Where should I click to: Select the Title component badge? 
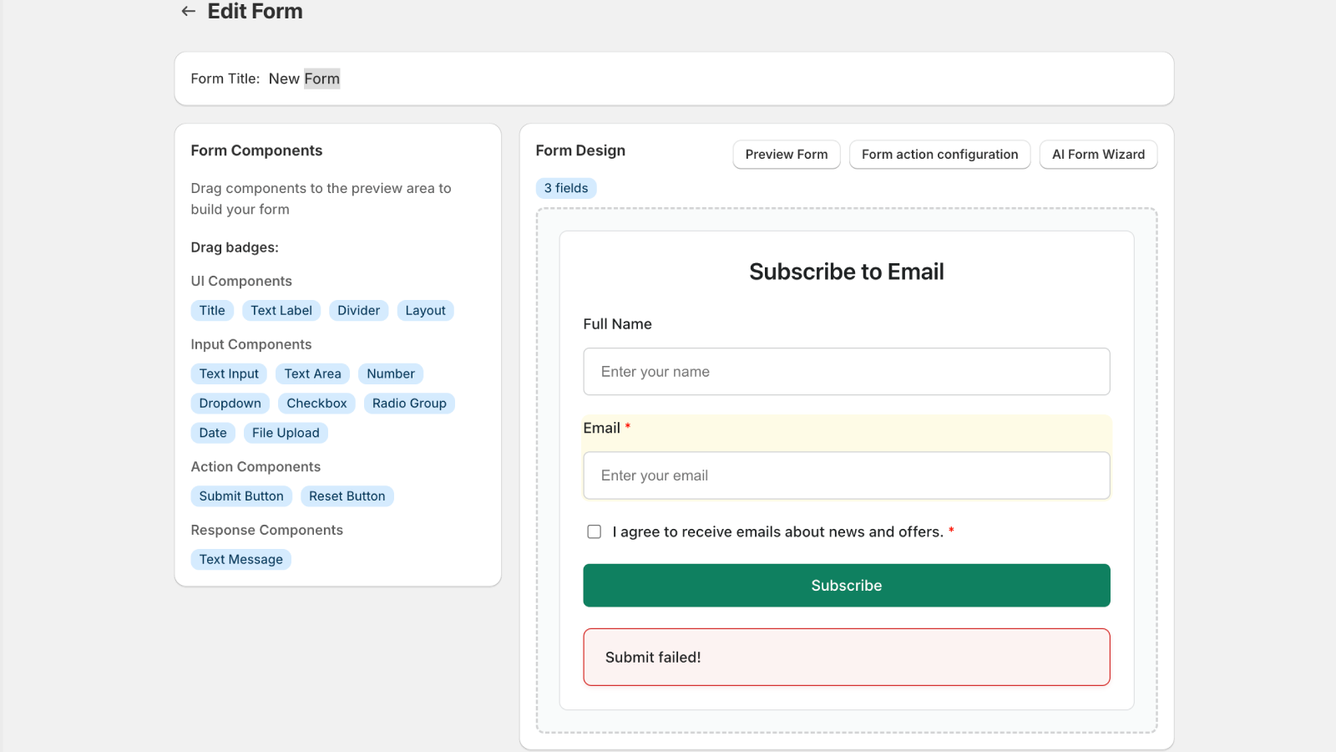pyautogui.click(x=212, y=311)
